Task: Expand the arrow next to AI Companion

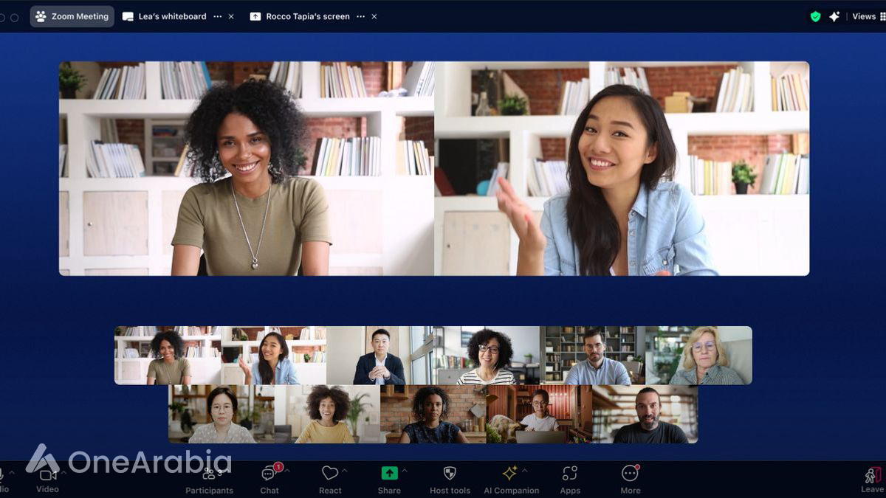Action: [525, 470]
